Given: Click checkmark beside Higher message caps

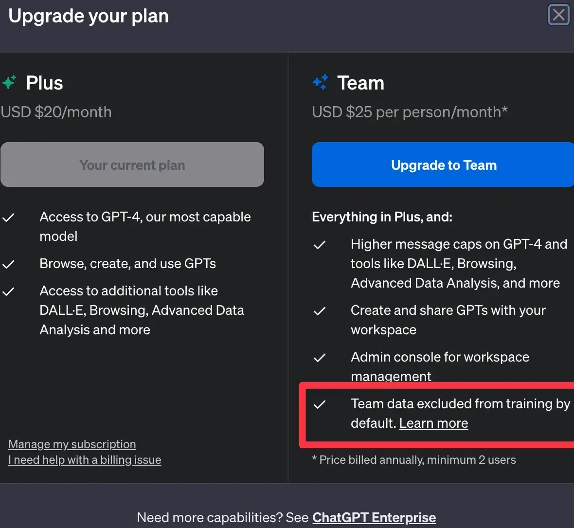Looking at the screenshot, I should 320,245.
